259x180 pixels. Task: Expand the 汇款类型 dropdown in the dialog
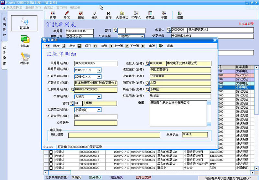coord(99,110)
